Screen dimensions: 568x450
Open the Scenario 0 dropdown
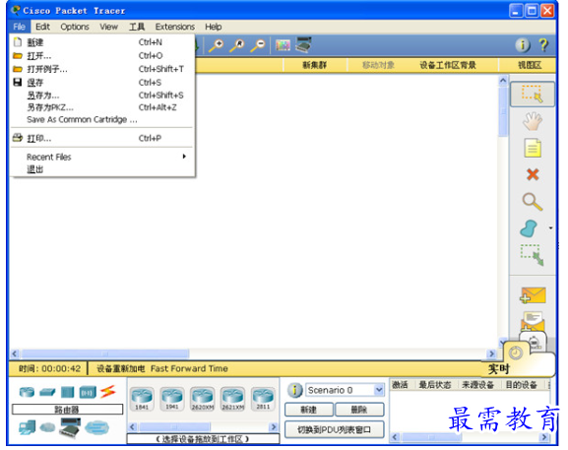[x=345, y=390]
